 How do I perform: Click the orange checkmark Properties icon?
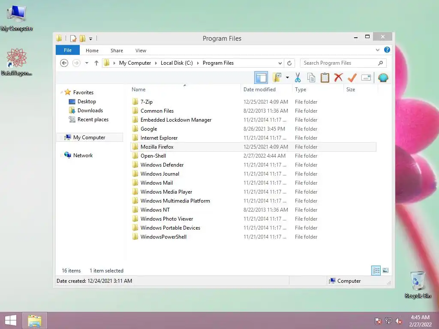coord(352,78)
